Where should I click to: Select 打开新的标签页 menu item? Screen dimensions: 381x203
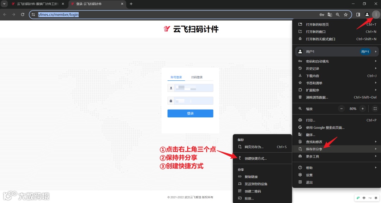point(337,24)
